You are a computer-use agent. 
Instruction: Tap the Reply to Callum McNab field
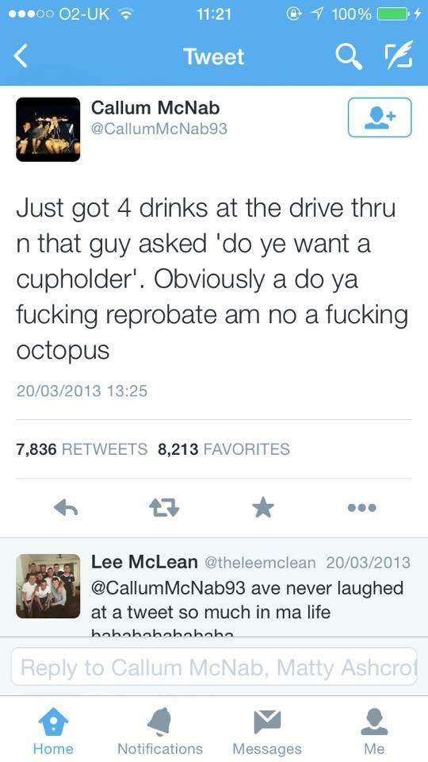pos(214,666)
